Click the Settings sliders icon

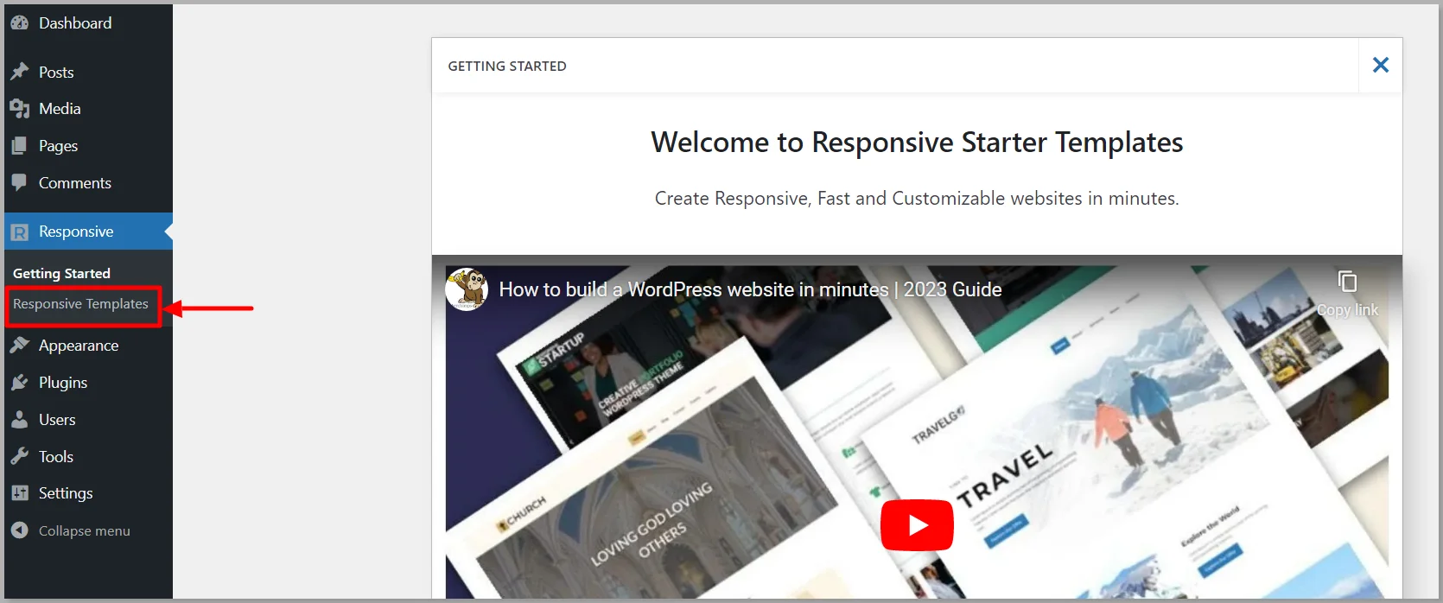(19, 493)
